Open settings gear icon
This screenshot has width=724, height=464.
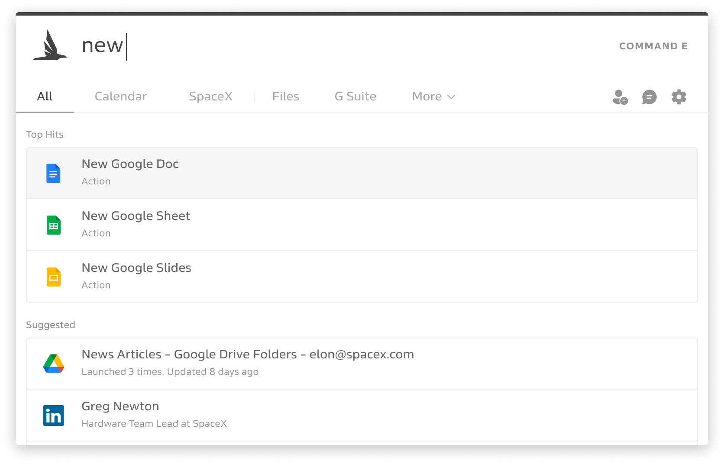coord(679,97)
